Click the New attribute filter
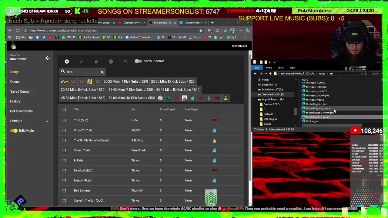The width and height of the screenshot is (388, 218). coord(64,81)
